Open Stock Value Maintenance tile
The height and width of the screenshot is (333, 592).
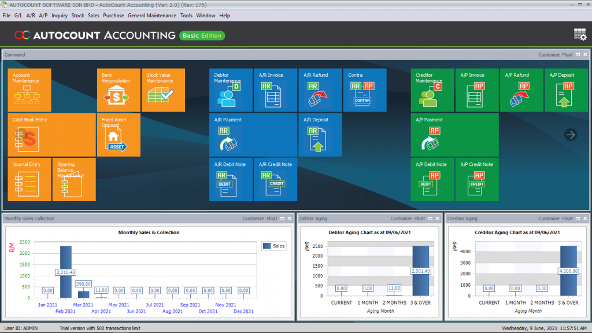coord(163,90)
